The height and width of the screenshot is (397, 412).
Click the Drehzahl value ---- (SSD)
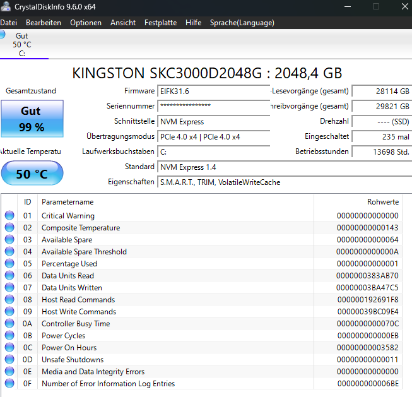click(x=382, y=121)
